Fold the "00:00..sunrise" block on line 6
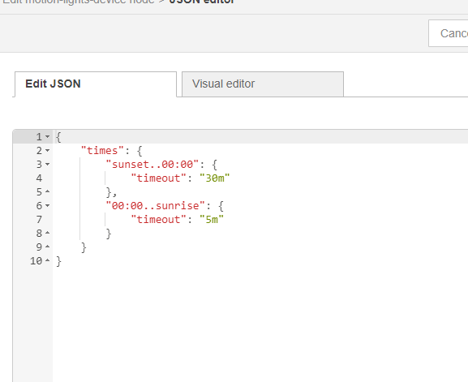Screen dimensions: 468x382 pyautogui.click(x=48, y=206)
